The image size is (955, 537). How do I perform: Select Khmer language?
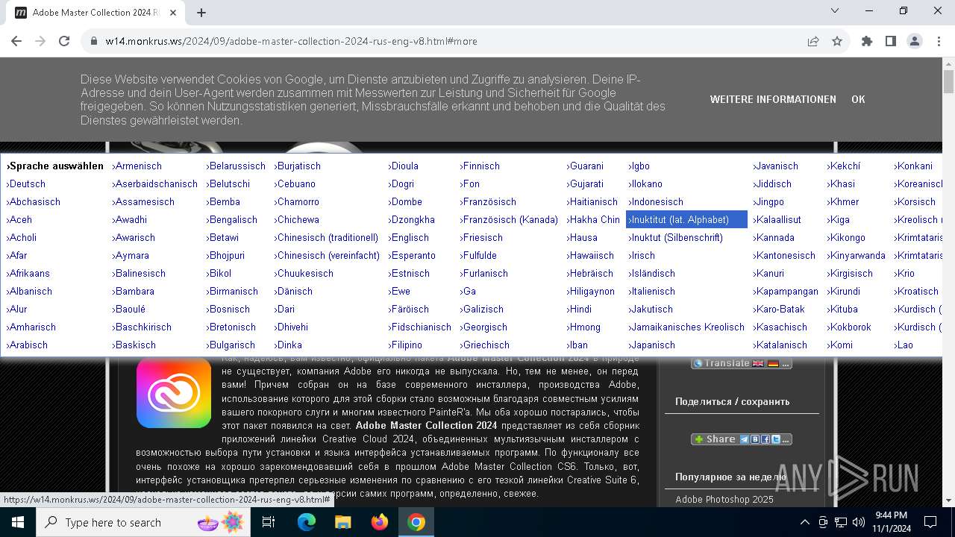pyautogui.click(x=843, y=201)
